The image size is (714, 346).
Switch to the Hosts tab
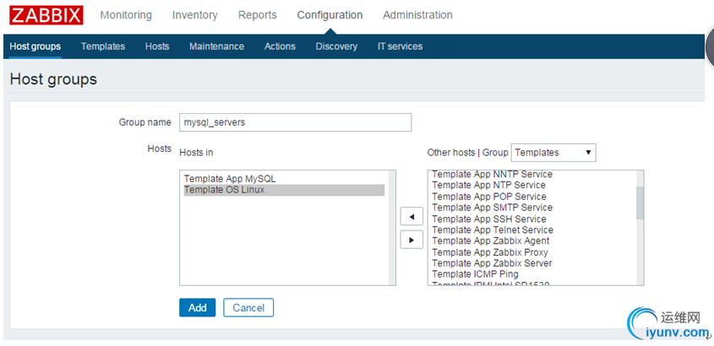157,46
